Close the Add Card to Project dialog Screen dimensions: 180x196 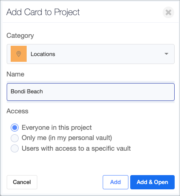pyautogui.click(x=168, y=12)
